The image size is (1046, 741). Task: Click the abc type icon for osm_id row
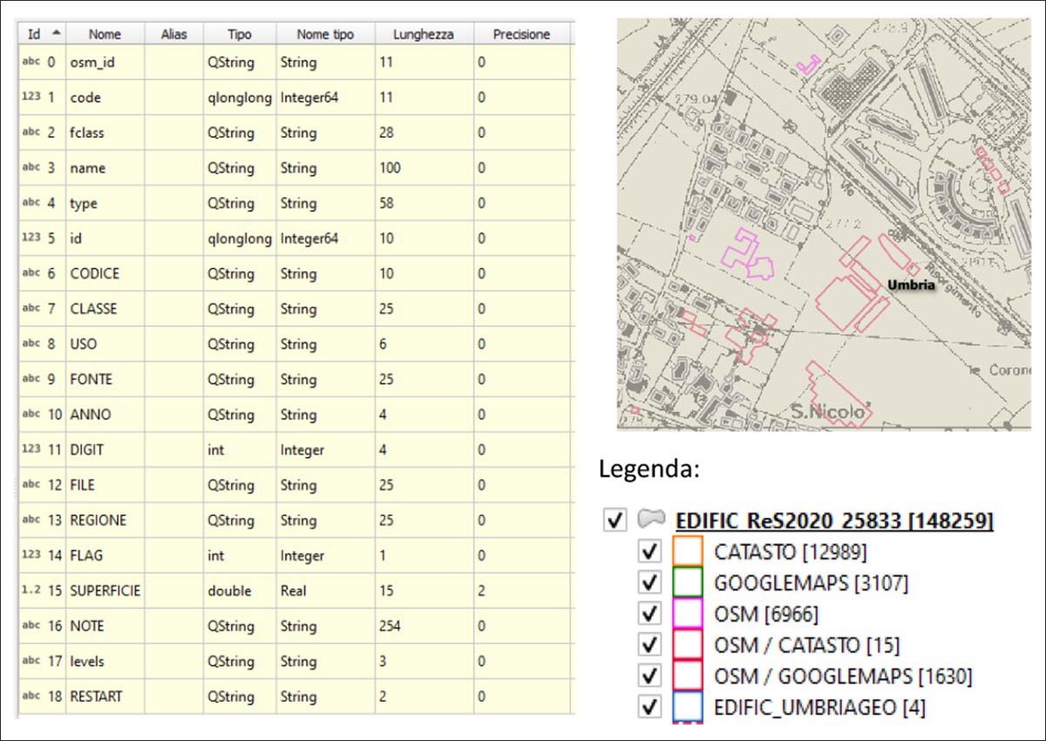(31, 62)
